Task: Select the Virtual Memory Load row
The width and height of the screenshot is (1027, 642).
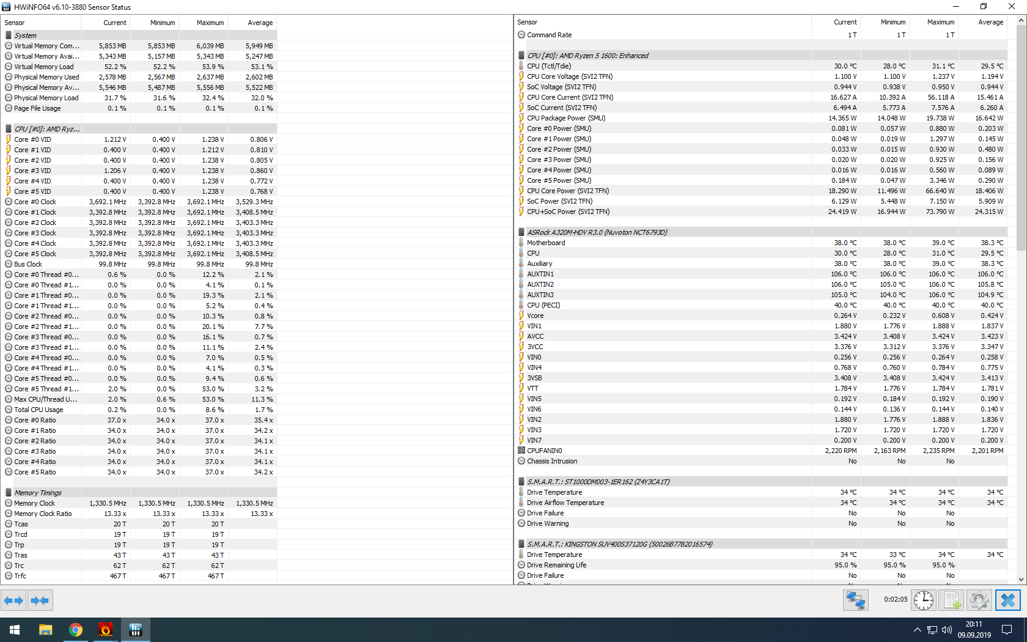Action: pos(139,67)
